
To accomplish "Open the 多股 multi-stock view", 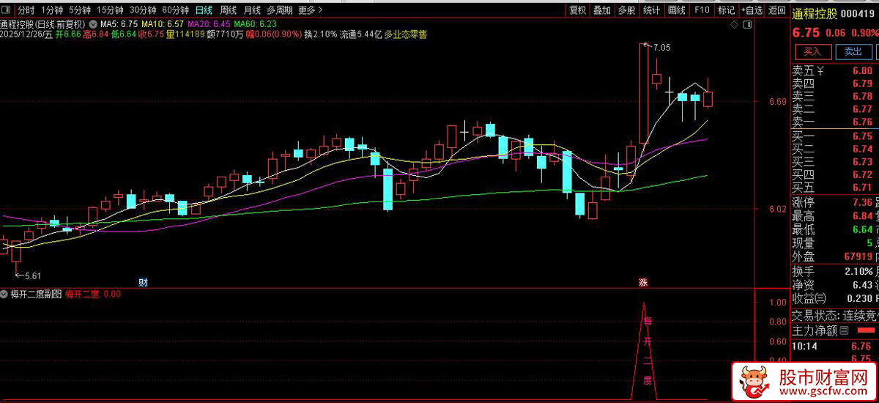I will (626, 10).
